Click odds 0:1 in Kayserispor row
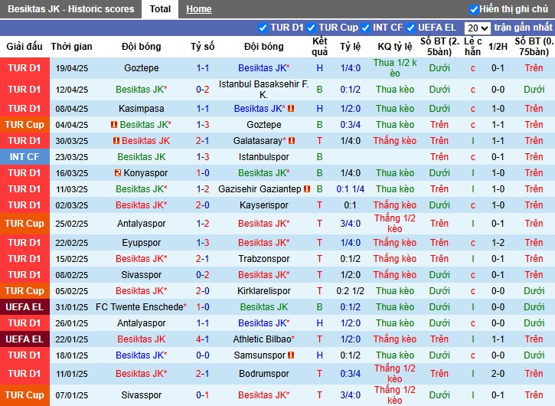This screenshot has height=406, width=555. click(x=350, y=205)
